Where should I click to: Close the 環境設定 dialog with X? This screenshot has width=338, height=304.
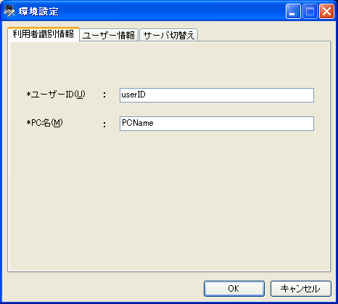pos(326,11)
